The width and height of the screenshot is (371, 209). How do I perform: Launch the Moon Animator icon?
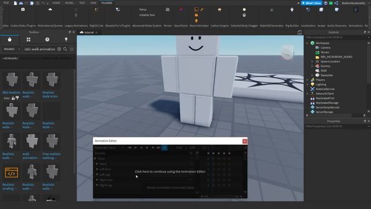[196, 9]
